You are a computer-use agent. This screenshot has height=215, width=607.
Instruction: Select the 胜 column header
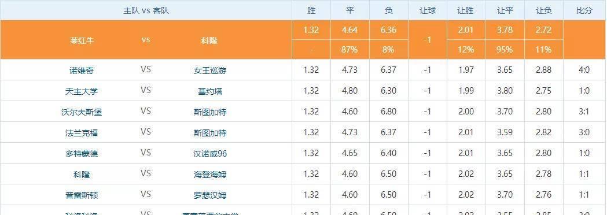tap(311, 10)
